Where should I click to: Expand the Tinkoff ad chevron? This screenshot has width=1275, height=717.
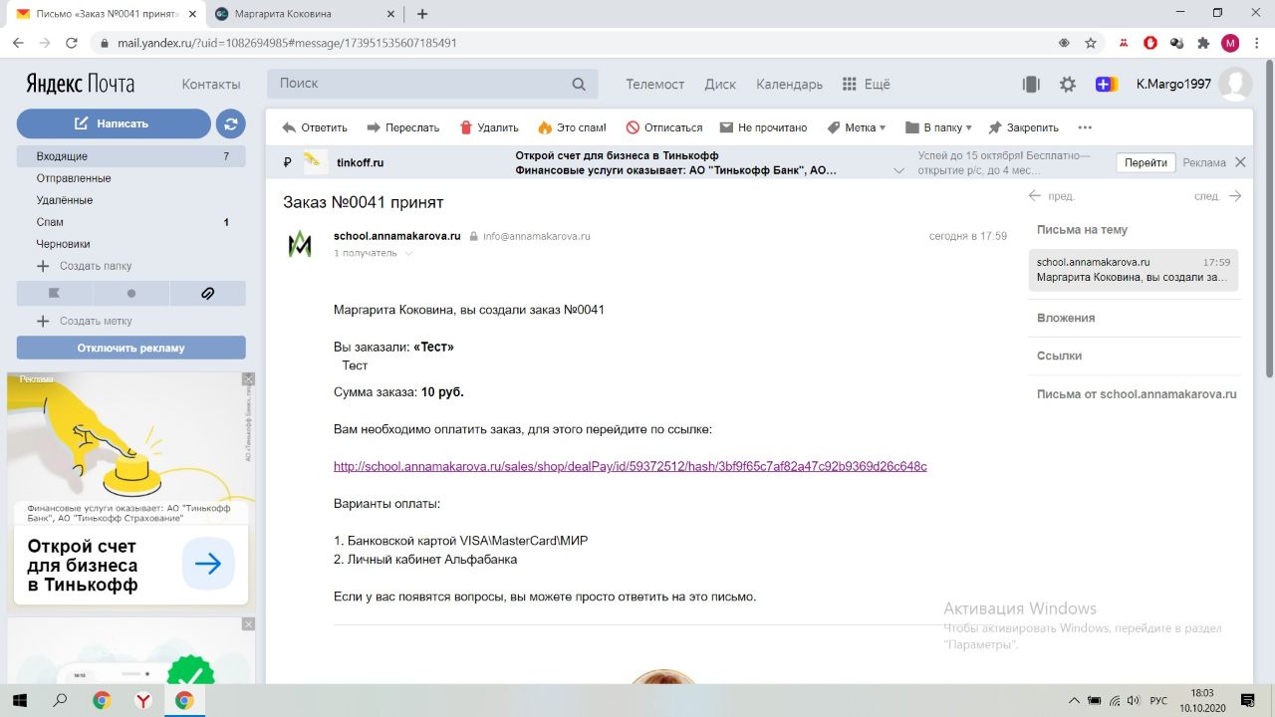click(x=899, y=170)
